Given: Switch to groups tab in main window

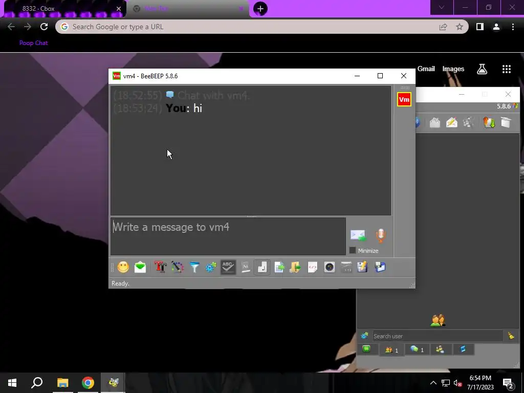Looking at the screenshot, I should click(x=440, y=349).
